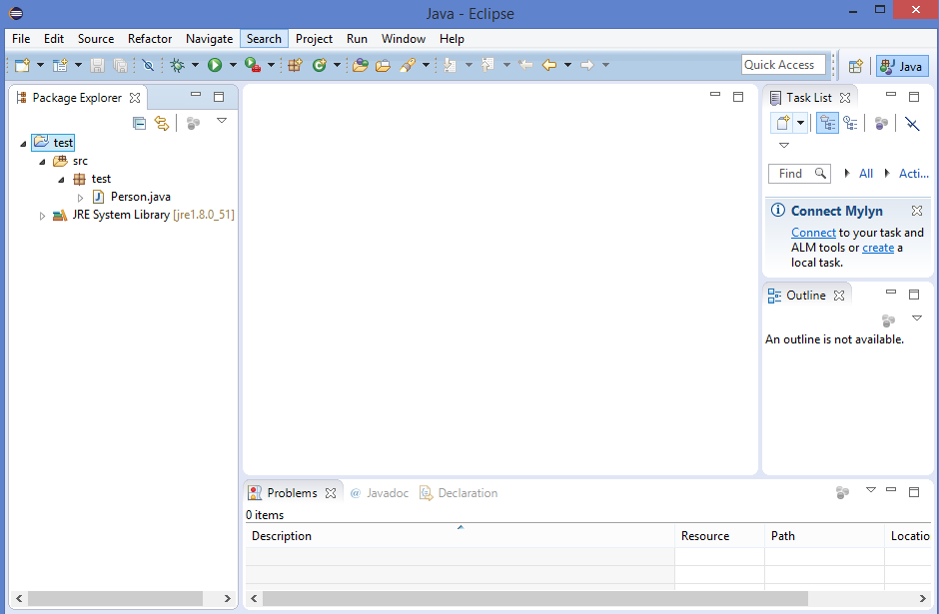The height and width of the screenshot is (614, 939).
Task: Run the program with the green play button
Action: click(215, 65)
